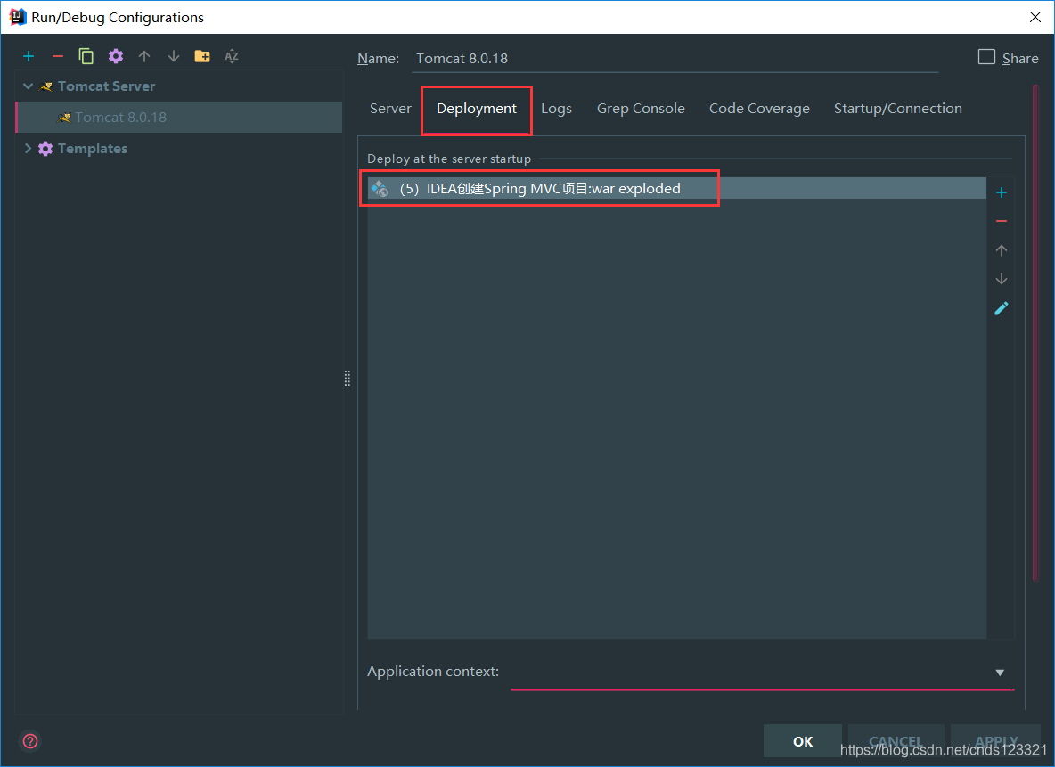Click the Apply button
Screen dimensions: 1055x767
(x=996, y=741)
